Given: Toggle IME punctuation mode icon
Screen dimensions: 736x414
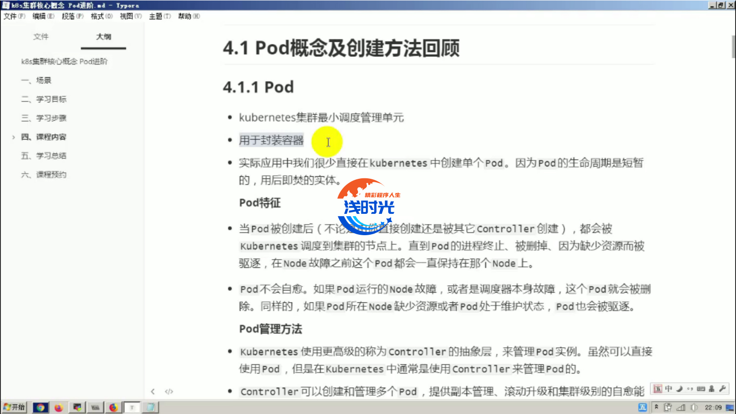Looking at the screenshot, I should click(690, 389).
